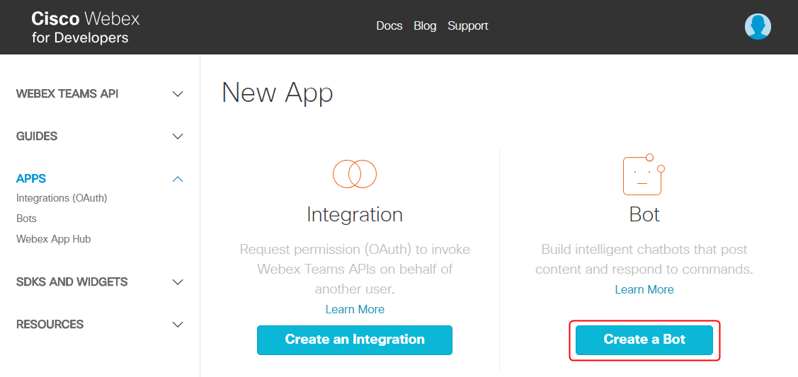Open Learn More link under Bot
798x377 pixels.
pyautogui.click(x=644, y=289)
